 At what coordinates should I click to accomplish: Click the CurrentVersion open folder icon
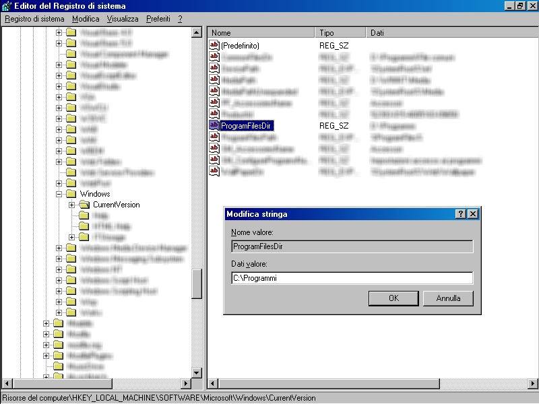84,205
